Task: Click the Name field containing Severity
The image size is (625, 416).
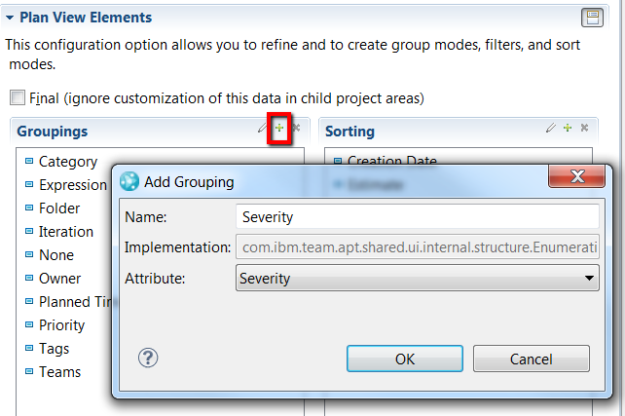Action: point(418,216)
